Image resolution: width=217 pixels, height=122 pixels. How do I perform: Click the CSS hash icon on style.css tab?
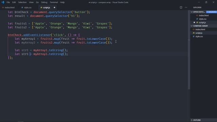[22, 7]
